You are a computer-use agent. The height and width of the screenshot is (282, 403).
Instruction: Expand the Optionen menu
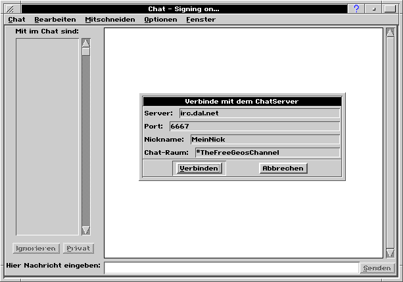[160, 20]
